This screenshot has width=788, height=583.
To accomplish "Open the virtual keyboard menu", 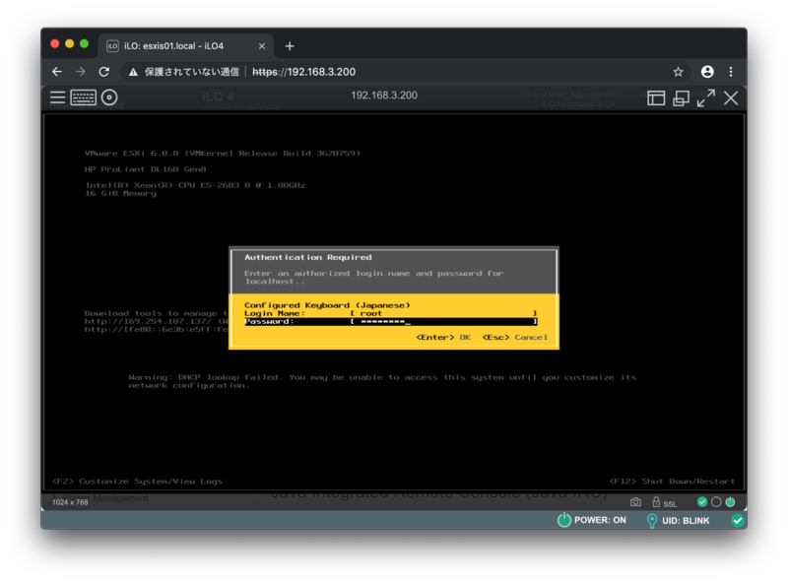I will click(x=83, y=97).
